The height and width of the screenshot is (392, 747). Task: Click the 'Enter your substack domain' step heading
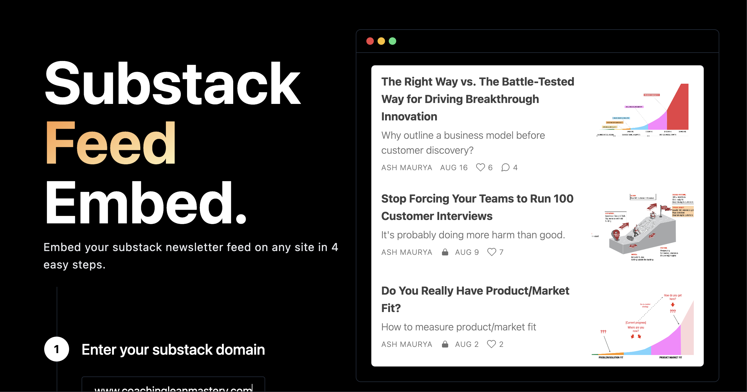[x=173, y=349]
